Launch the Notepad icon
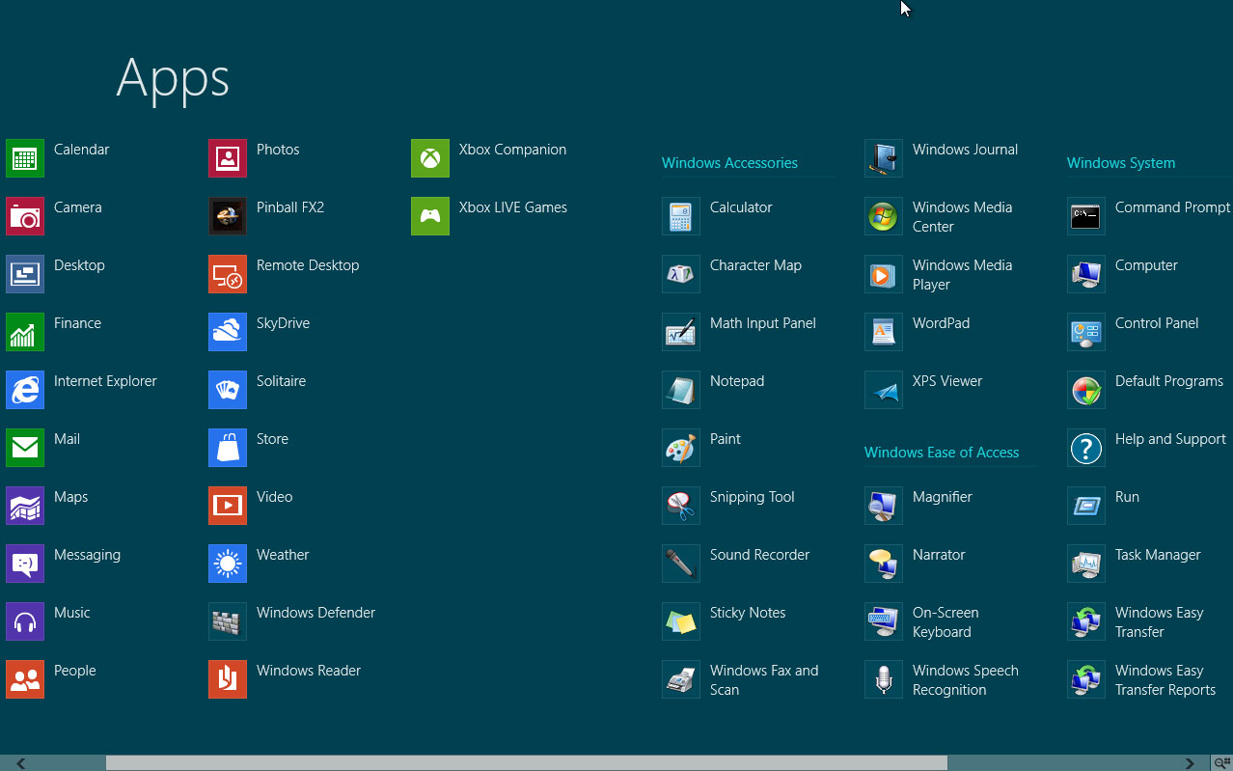 (x=681, y=390)
